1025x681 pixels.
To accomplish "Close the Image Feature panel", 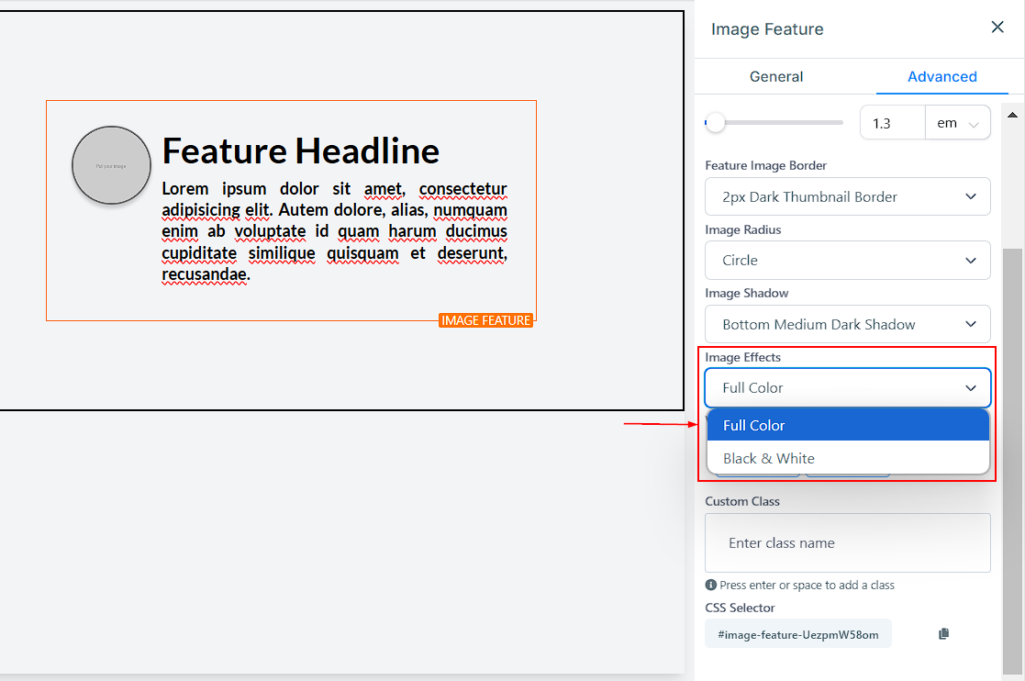I will (997, 28).
